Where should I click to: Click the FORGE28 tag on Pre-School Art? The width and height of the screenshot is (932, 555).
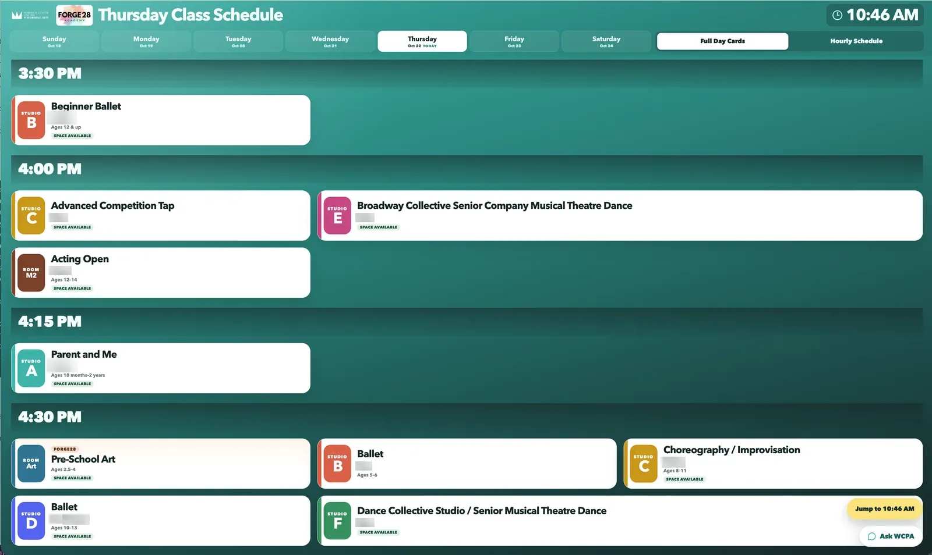tap(65, 449)
